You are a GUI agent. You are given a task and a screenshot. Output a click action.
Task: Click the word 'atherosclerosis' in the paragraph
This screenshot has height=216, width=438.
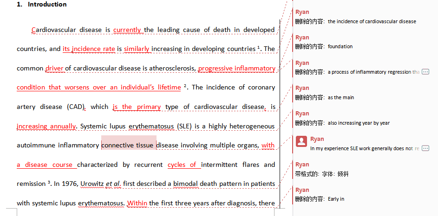coord(173,68)
